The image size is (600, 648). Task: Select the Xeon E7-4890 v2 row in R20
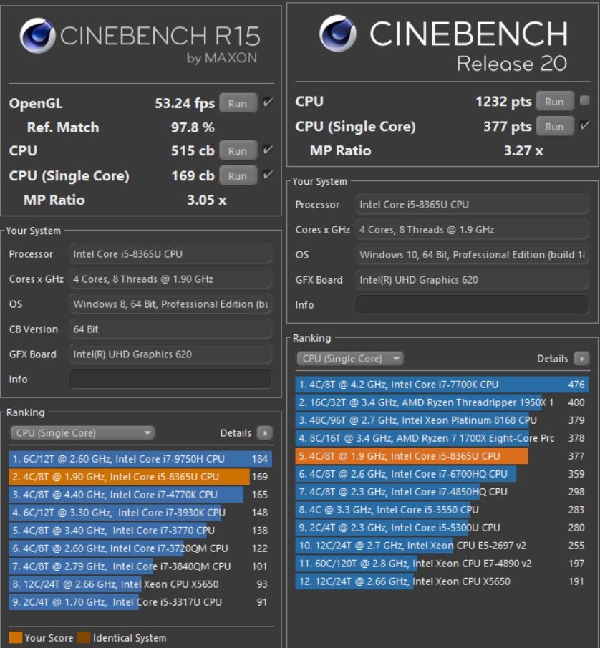[x=442, y=564]
